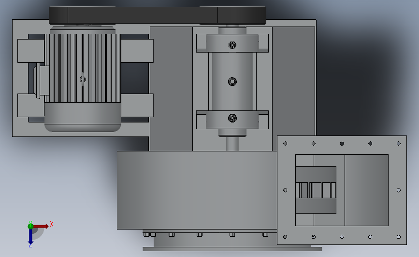Select the circular base flange under the casing
Viewport: 419px width, 257px height.
click(232, 249)
